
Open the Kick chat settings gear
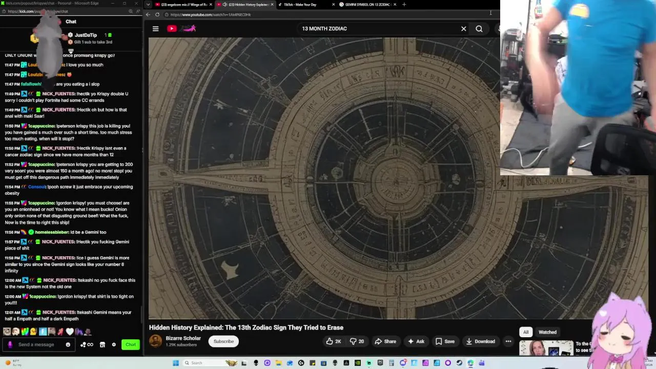click(114, 344)
